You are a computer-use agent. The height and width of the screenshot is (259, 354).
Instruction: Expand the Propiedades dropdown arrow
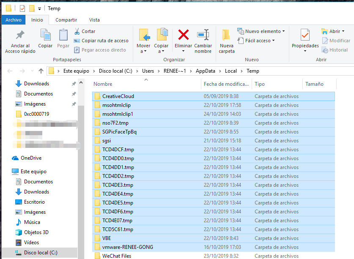[305, 51]
